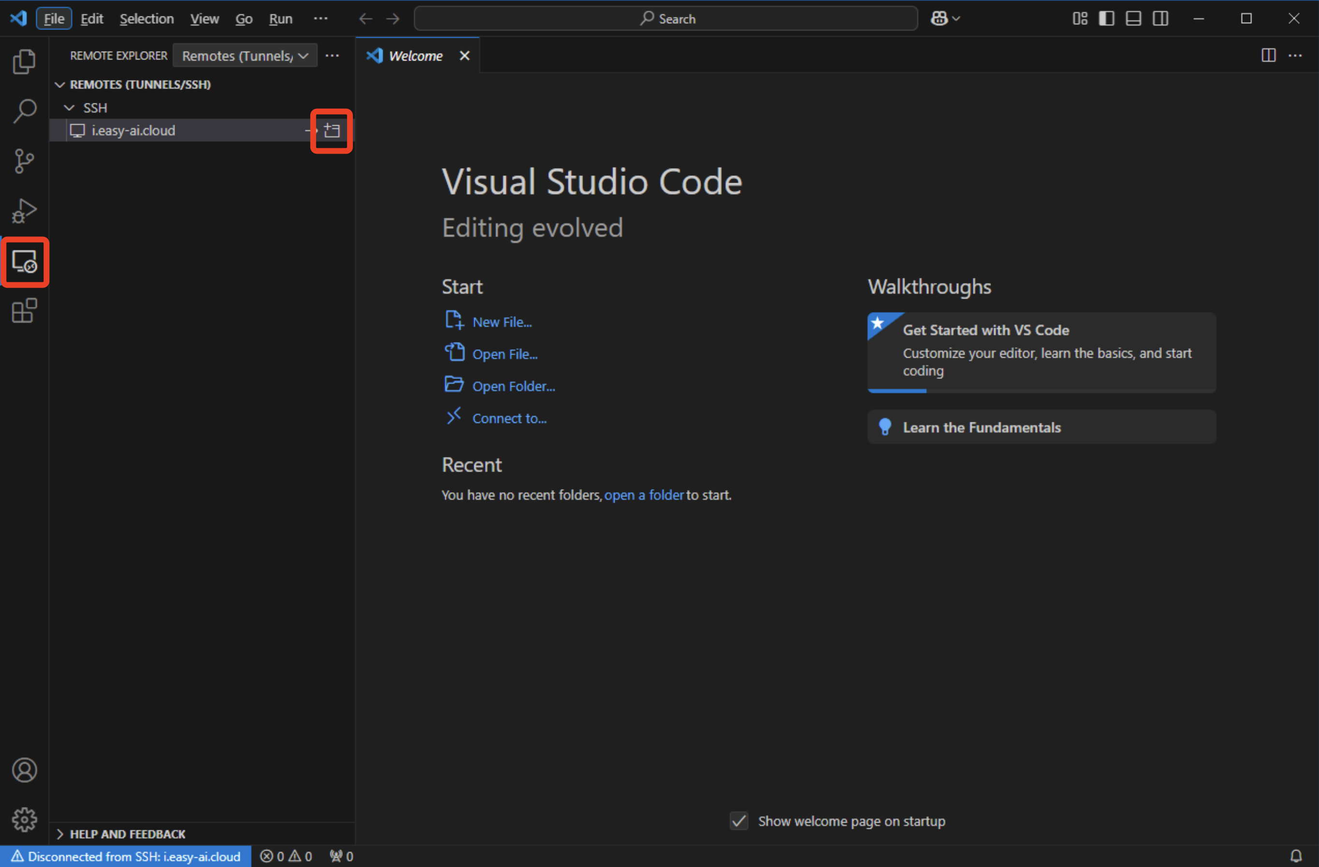Click the Connect to... link
The height and width of the screenshot is (867, 1319).
click(x=509, y=418)
